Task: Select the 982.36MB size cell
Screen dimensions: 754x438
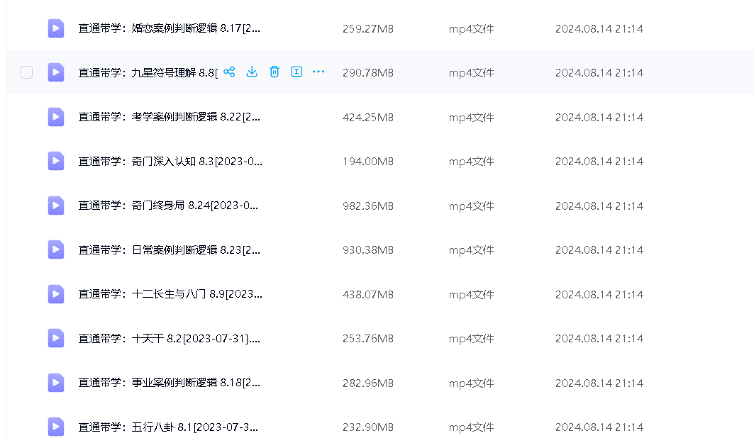Action: (367, 206)
